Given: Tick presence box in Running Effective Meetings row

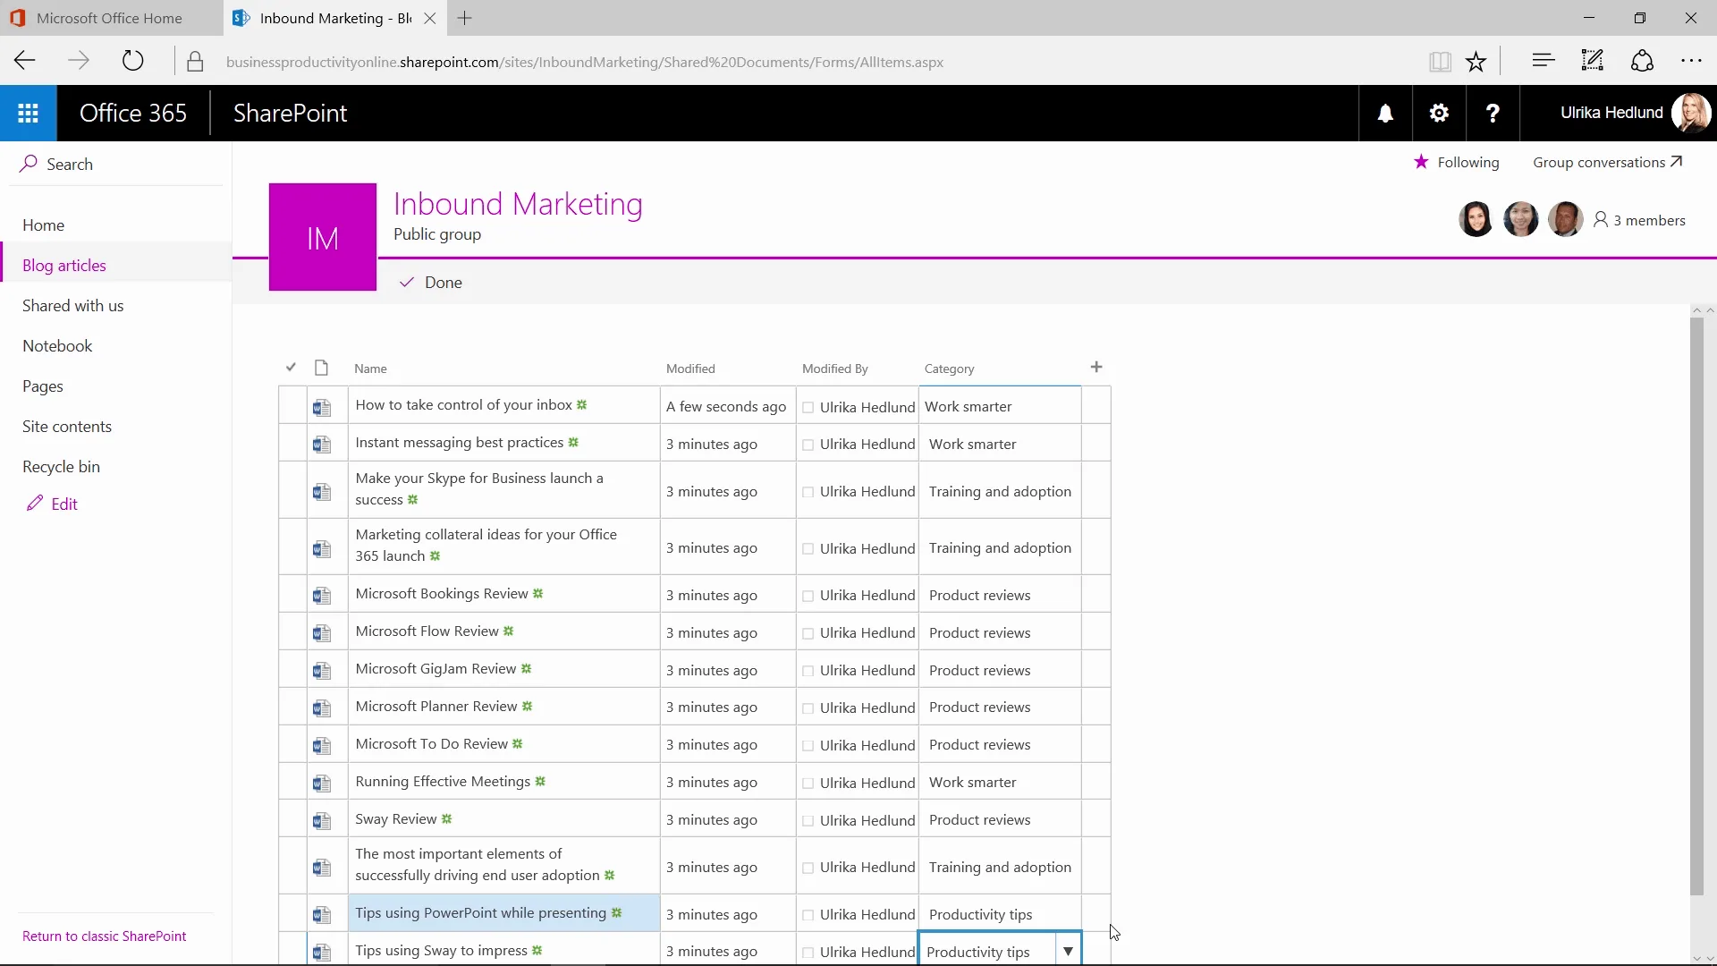Looking at the screenshot, I should tap(808, 784).
